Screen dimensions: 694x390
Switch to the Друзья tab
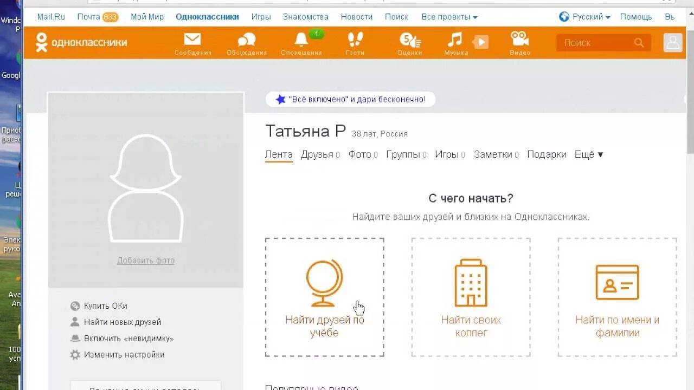point(320,154)
